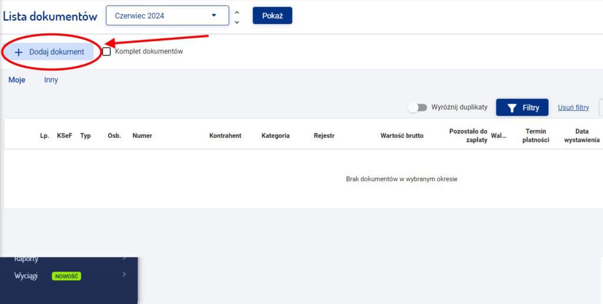
Task: Click the up arrow next to month selector
Action: (237, 11)
